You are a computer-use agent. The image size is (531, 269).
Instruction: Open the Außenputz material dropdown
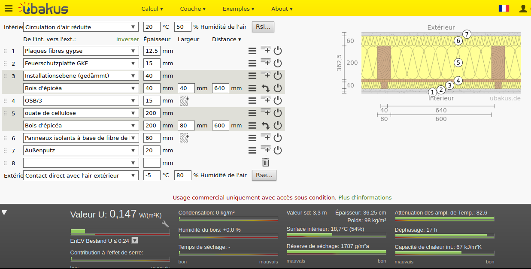point(81,150)
